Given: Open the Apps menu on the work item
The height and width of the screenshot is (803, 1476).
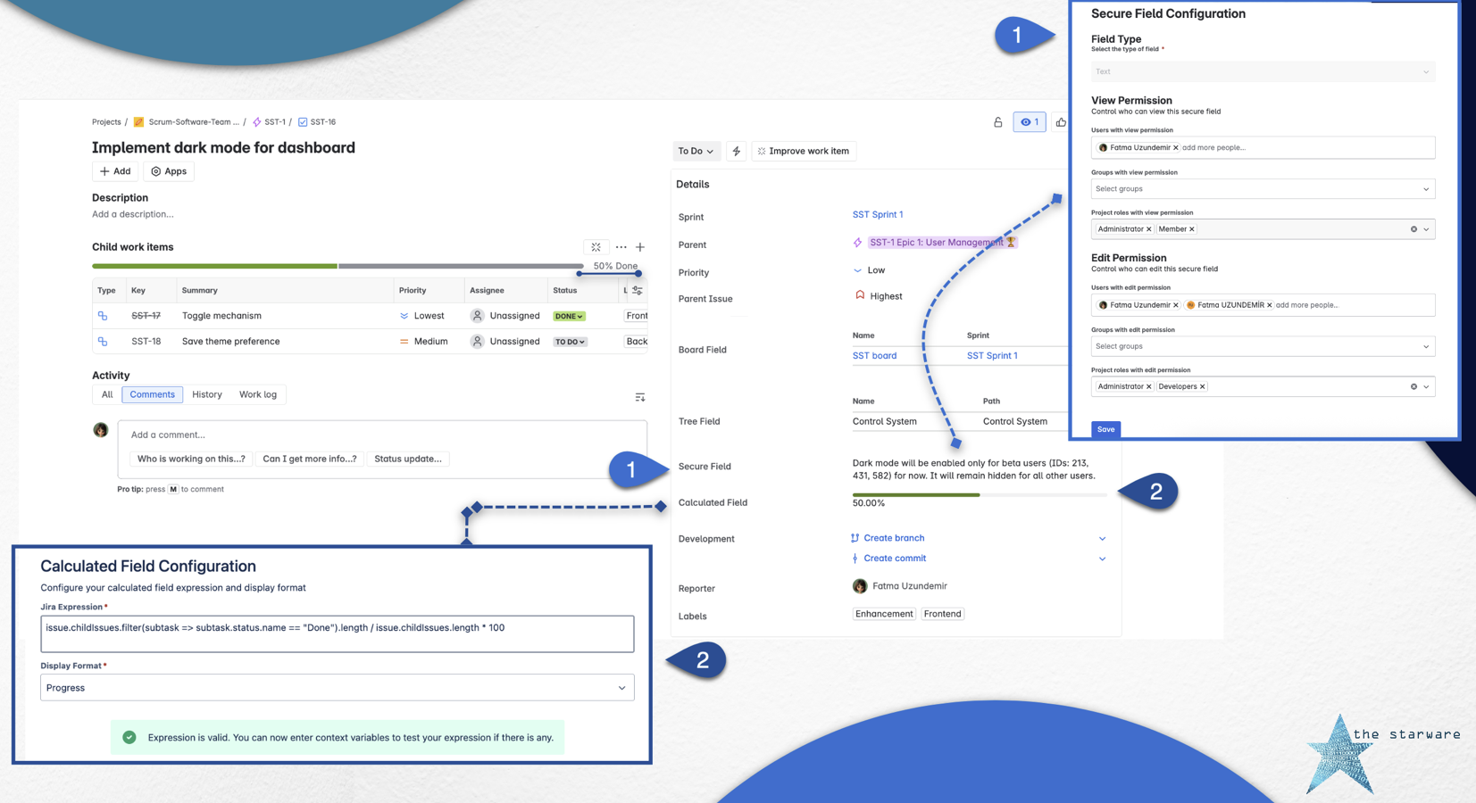Looking at the screenshot, I should coord(169,170).
